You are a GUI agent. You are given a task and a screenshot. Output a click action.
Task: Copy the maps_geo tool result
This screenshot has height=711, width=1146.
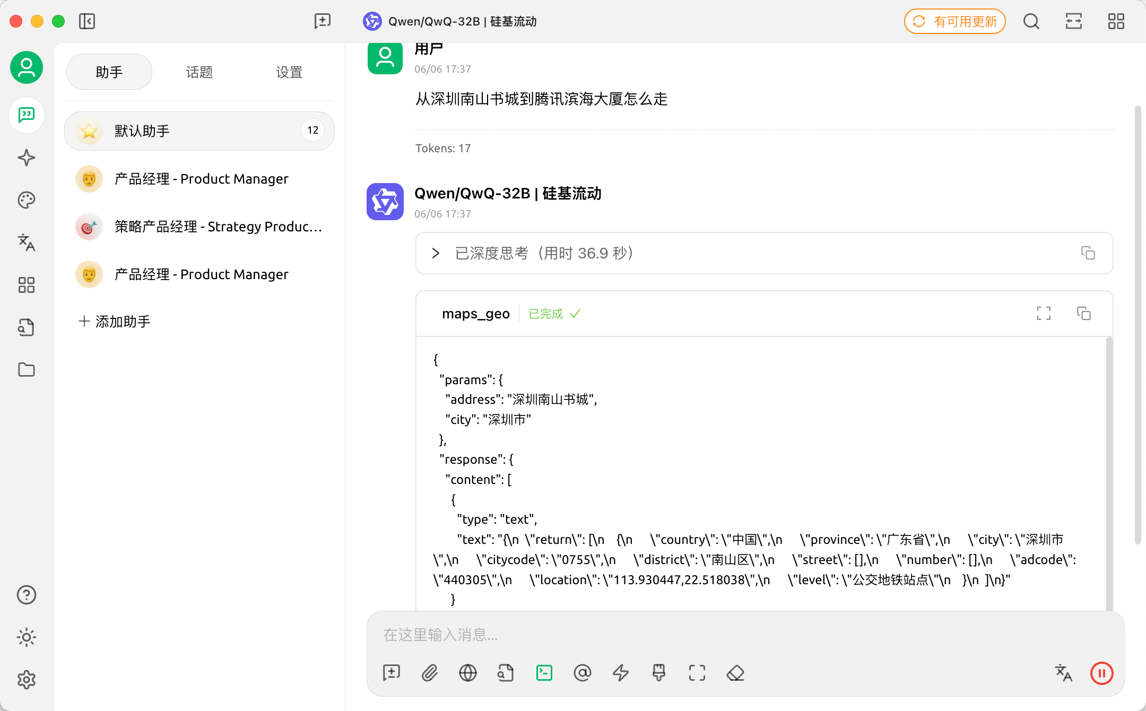click(1084, 314)
